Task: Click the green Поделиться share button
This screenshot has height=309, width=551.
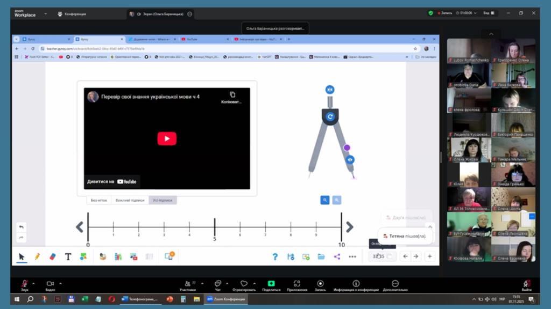Action: tap(271, 285)
